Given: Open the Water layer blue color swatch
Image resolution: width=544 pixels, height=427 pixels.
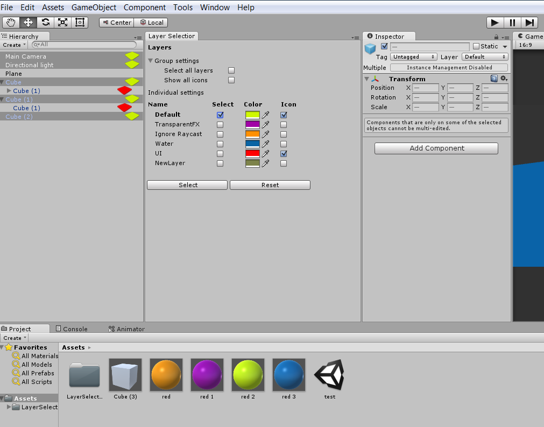Looking at the screenshot, I should coord(252,144).
